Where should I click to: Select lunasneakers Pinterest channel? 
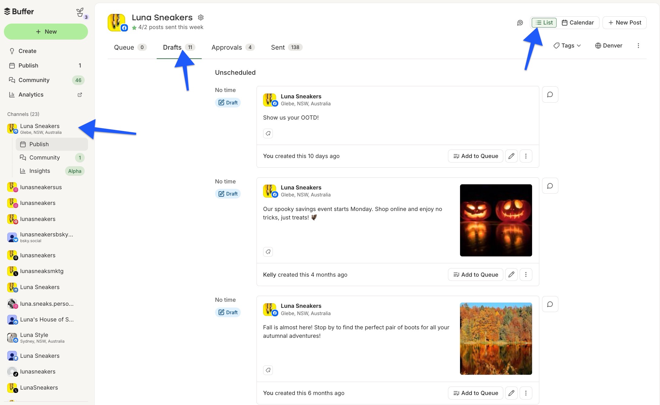click(46, 219)
